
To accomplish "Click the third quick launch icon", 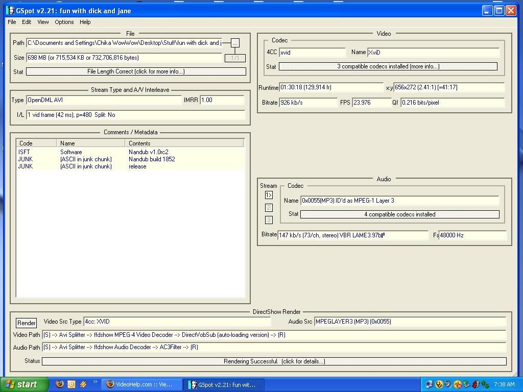I will 83,384.
